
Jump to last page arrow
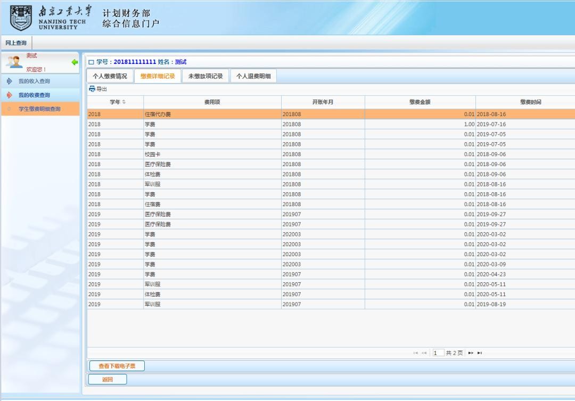tap(480, 353)
